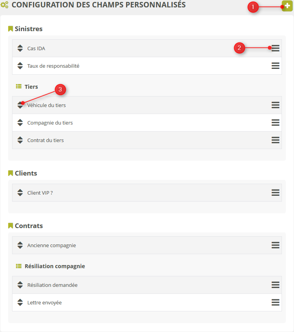Open hamburger menu for Contrat du tiers
294x332 pixels.
click(275, 140)
